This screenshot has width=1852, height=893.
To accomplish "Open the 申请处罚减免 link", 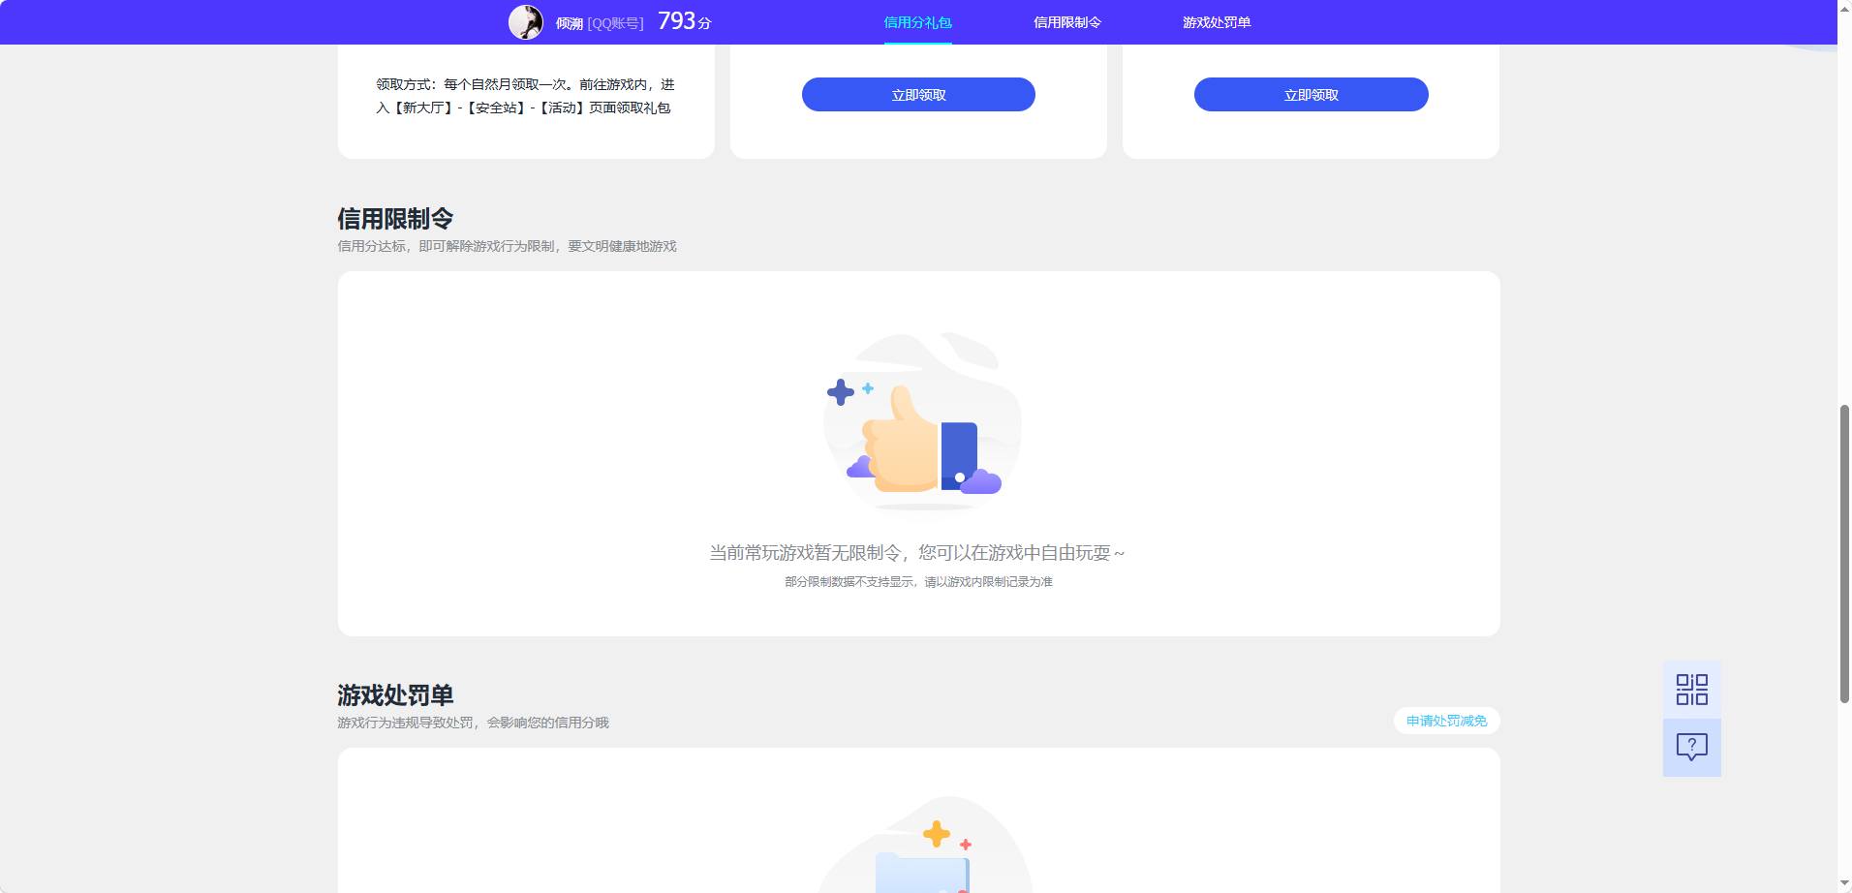I will (1446, 721).
